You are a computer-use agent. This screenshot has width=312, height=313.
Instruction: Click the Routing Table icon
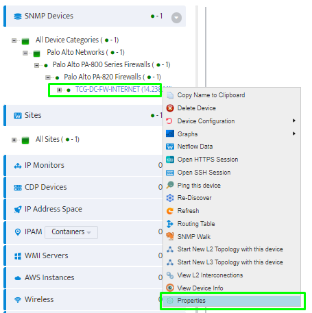click(170, 224)
